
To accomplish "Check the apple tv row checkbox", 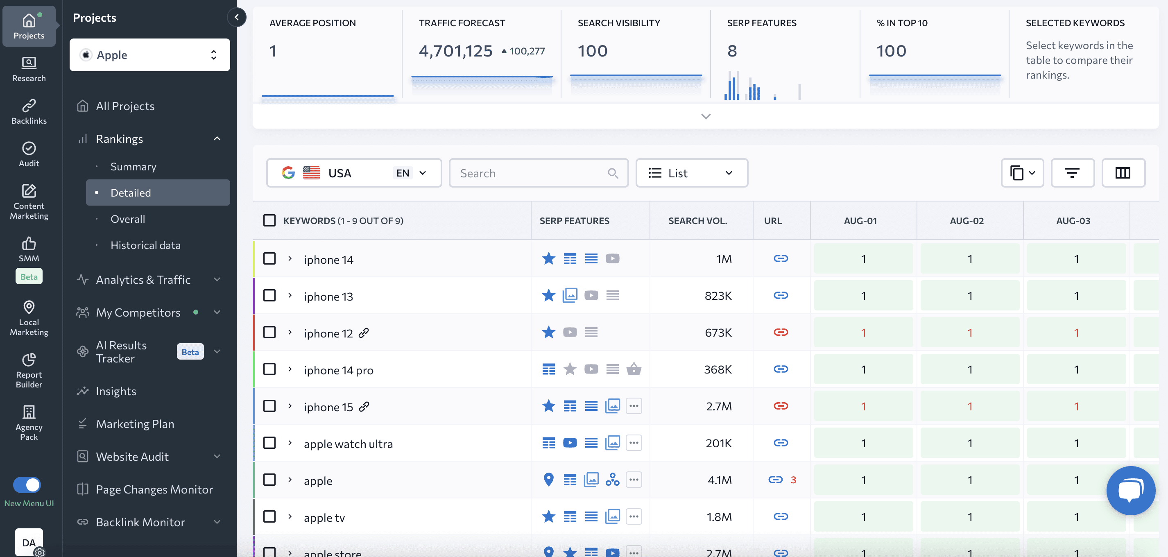I will pos(269,516).
